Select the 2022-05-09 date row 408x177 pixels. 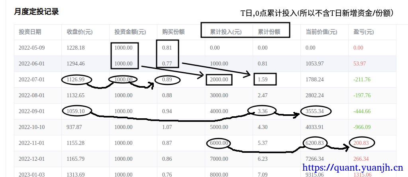coord(32,48)
